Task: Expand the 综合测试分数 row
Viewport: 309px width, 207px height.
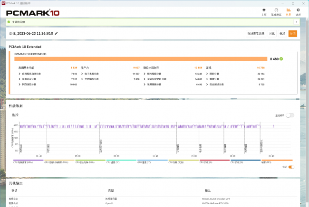Action: click(x=207, y=85)
